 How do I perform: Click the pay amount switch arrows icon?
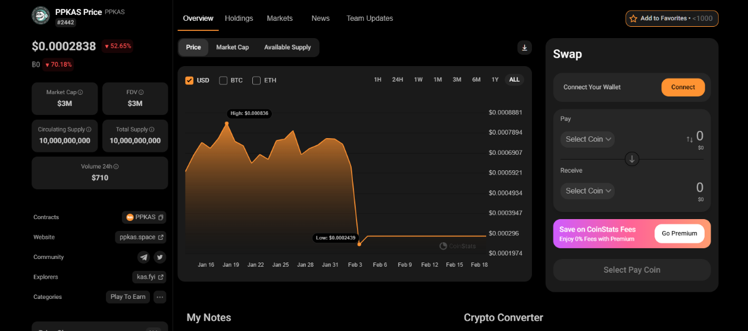point(690,139)
